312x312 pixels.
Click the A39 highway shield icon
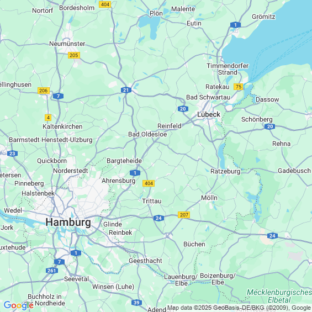coord(136,303)
